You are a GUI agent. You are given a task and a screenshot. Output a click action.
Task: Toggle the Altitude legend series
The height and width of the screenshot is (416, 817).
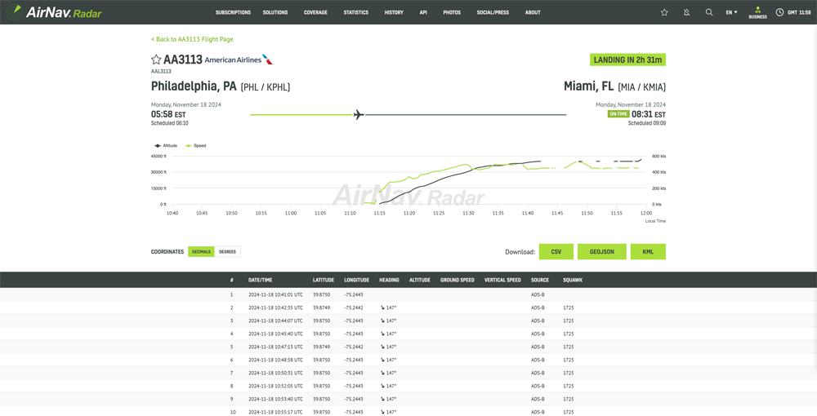(166, 145)
